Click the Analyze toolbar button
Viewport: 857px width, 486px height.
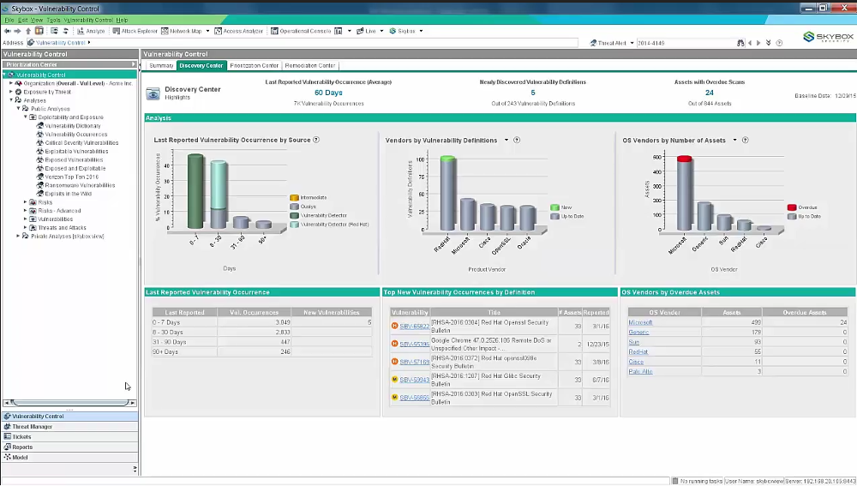pyautogui.click(x=90, y=31)
